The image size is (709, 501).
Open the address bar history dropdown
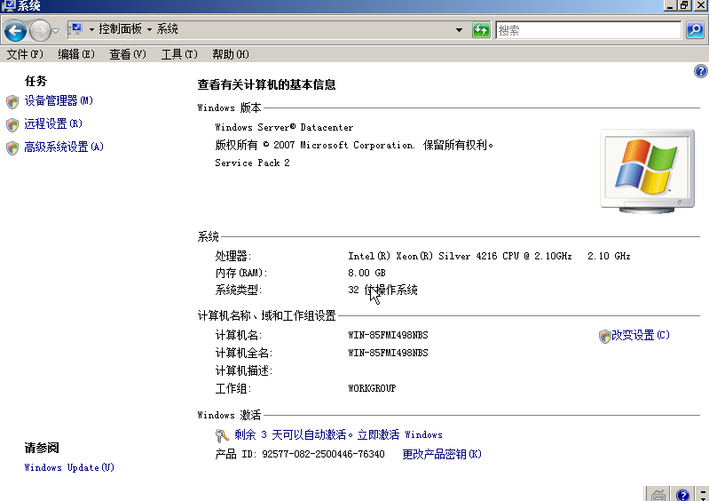[459, 30]
